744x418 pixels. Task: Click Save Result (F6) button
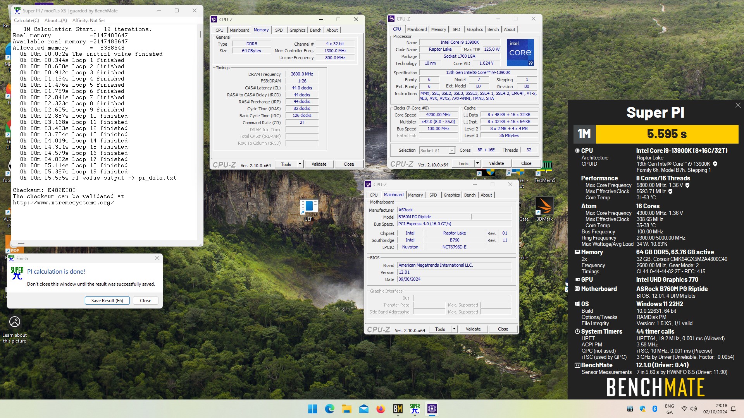pyautogui.click(x=107, y=301)
